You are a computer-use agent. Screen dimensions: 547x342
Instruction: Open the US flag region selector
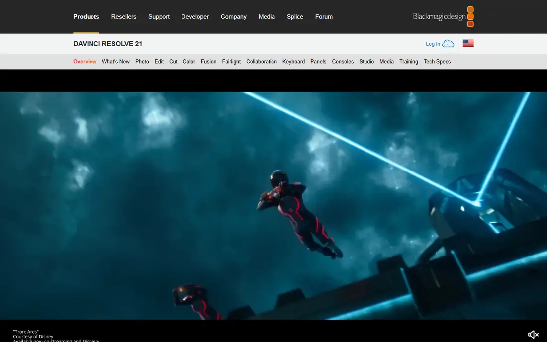(468, 43)
